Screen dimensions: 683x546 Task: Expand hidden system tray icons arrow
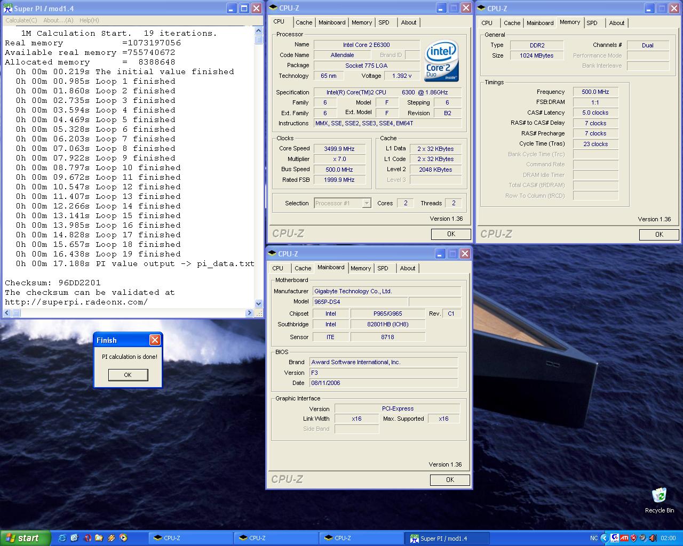pos(604,538)
